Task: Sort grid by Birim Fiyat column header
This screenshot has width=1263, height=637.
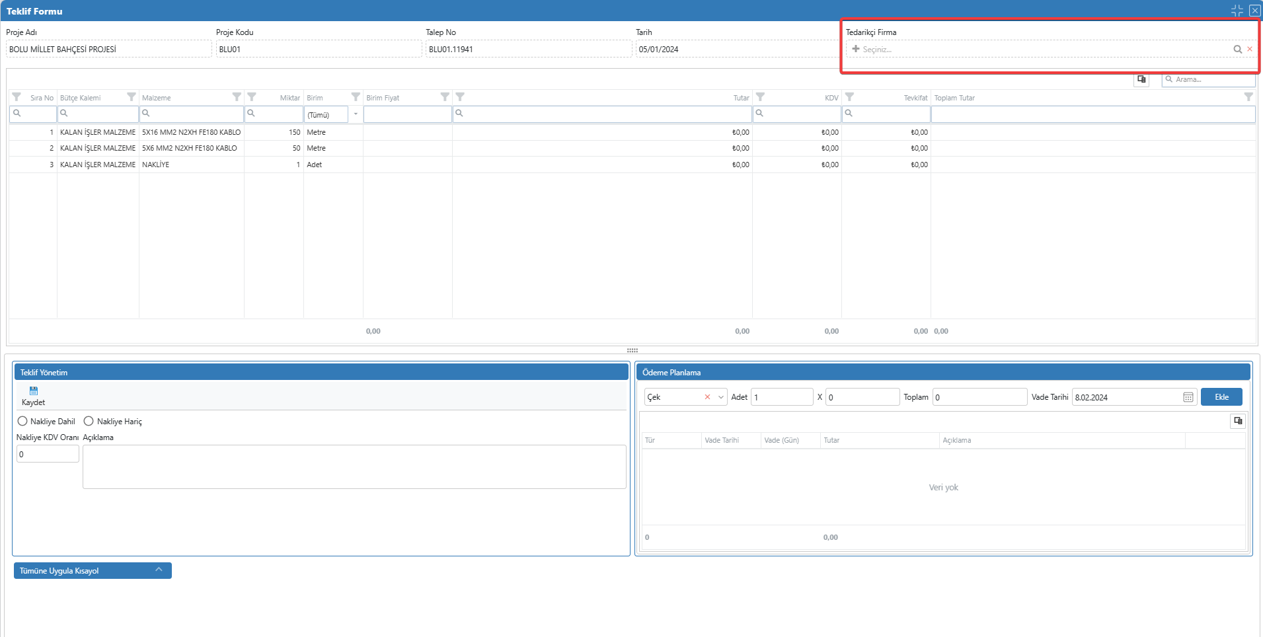Action: tap(383, 98)
